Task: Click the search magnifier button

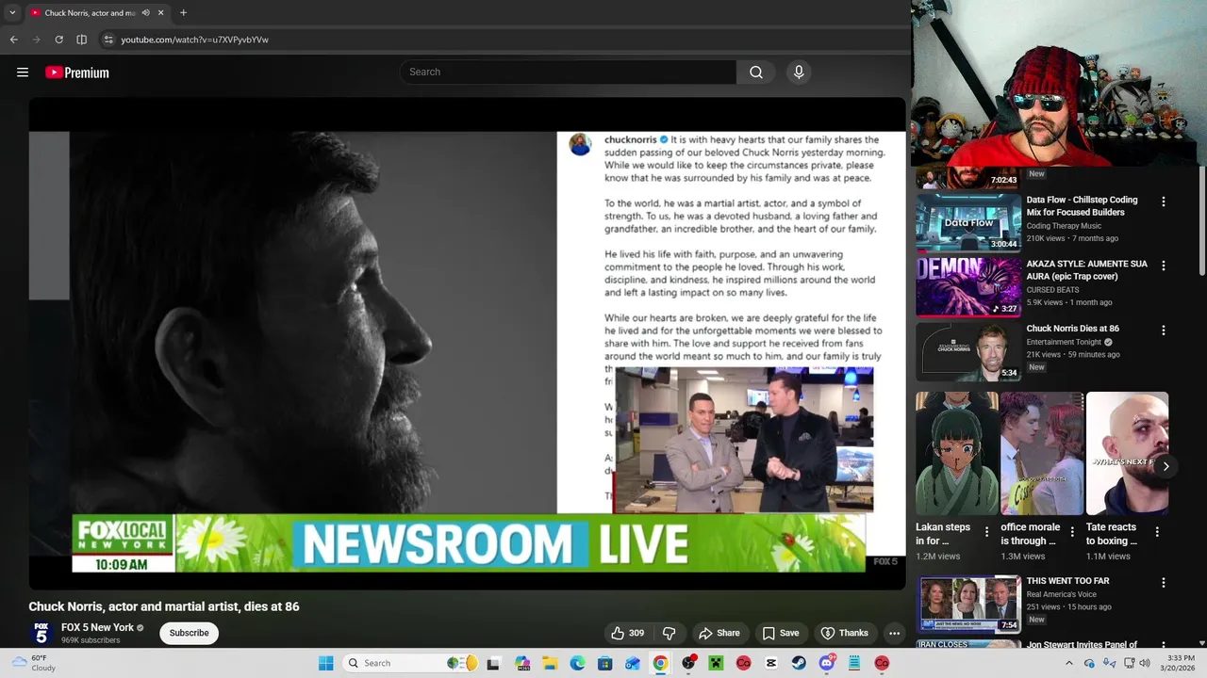Action: (x=756, y=73)
